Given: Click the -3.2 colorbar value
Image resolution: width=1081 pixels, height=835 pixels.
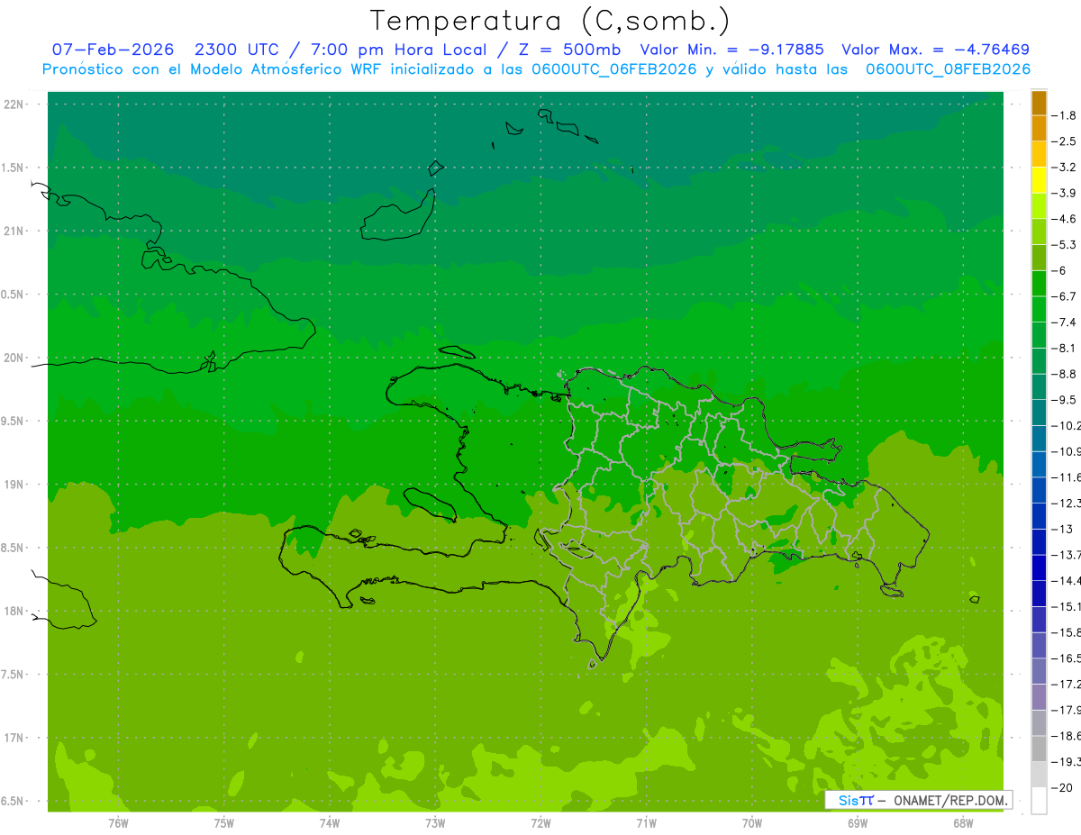Looking at the screenshot, I should [1065, 167].
